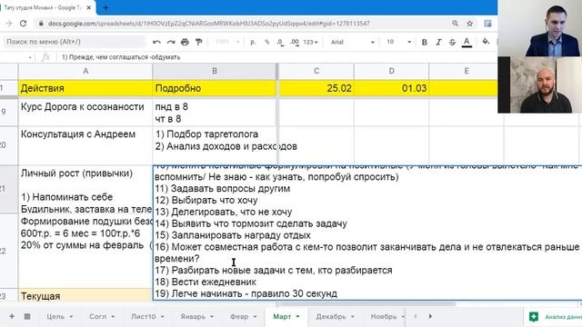Click line 18) Вести ежедневник
This screenshot has height=327, width=582.
(206, 282)
